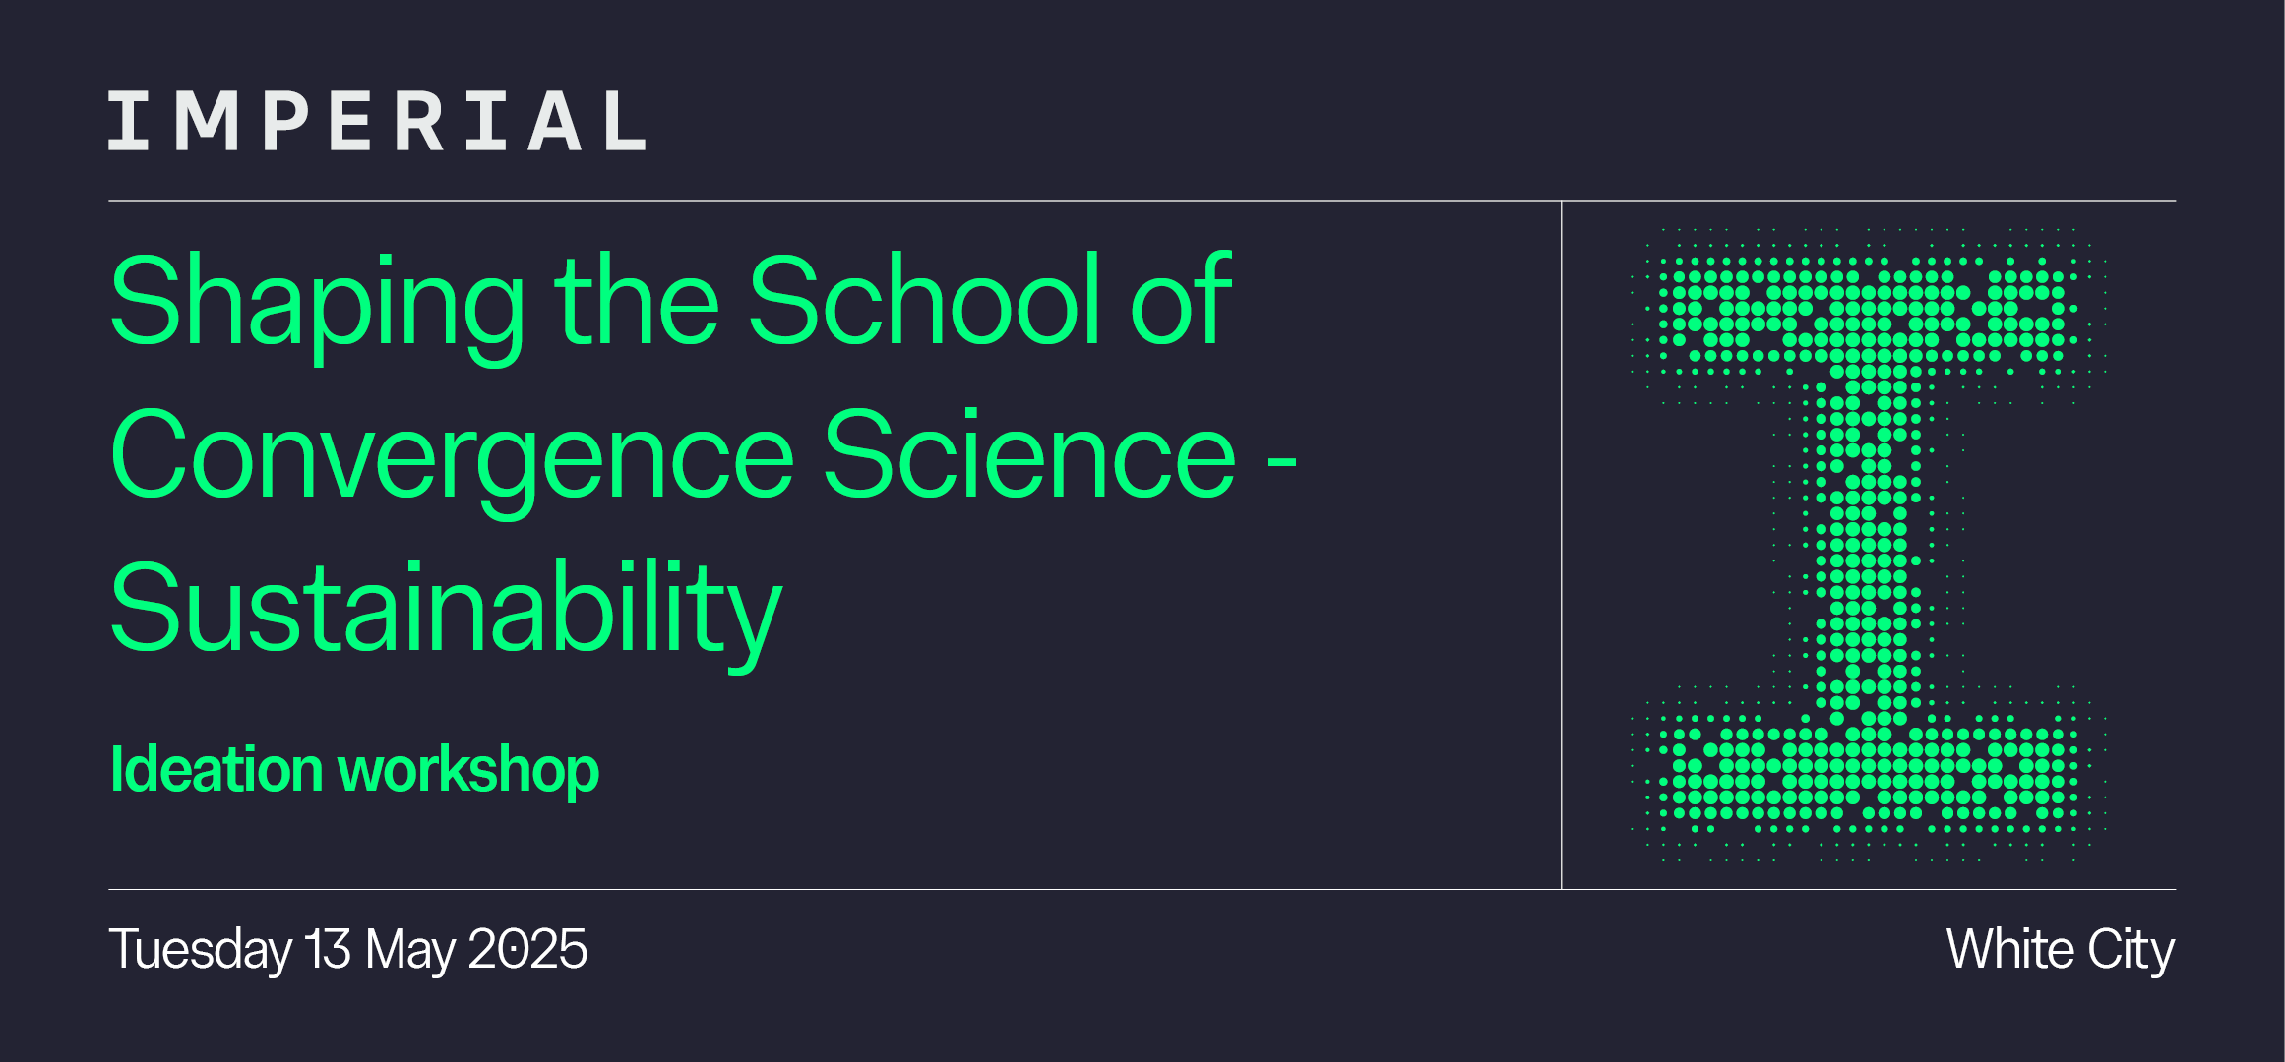Click the word "Ideation" in the subtitle
Screen dimensions: 2285x1062
pyautogui.click(x=216, y=769)
